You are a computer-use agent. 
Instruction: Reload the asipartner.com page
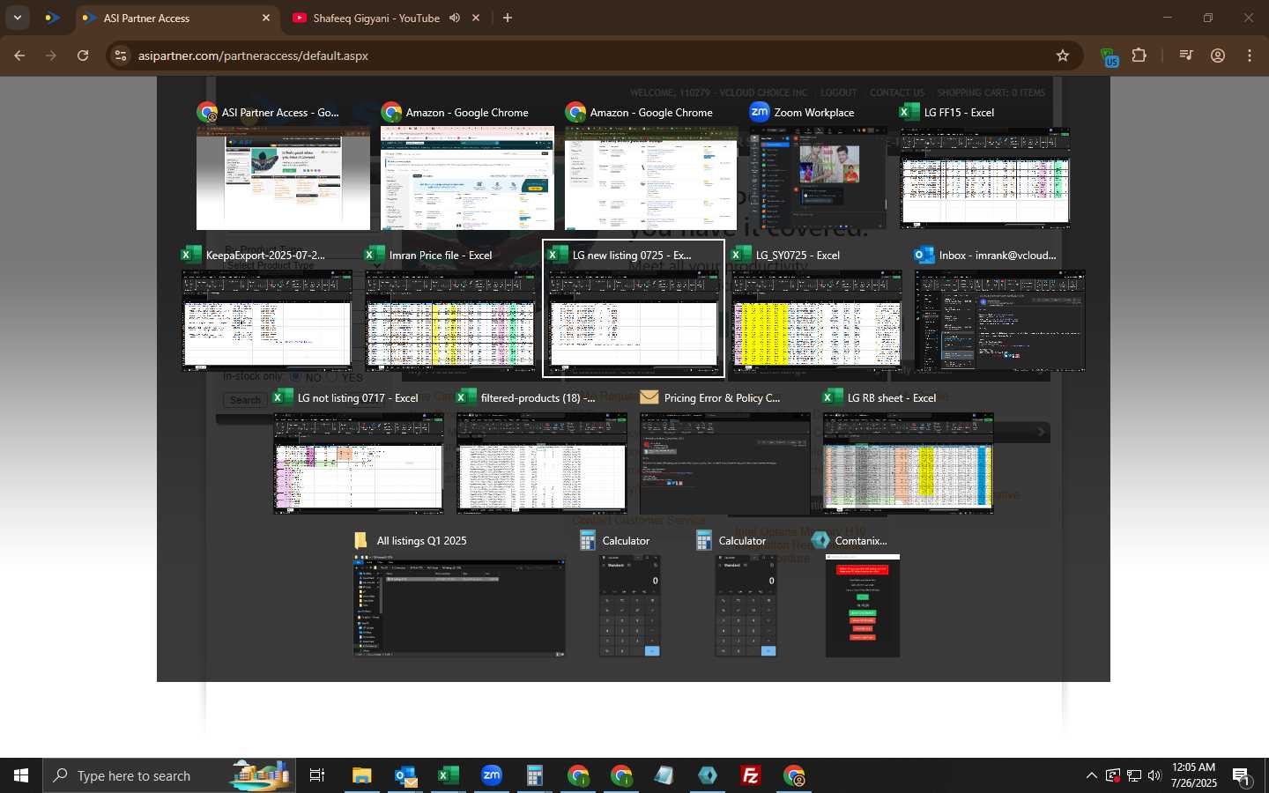(x=83, y=56)
